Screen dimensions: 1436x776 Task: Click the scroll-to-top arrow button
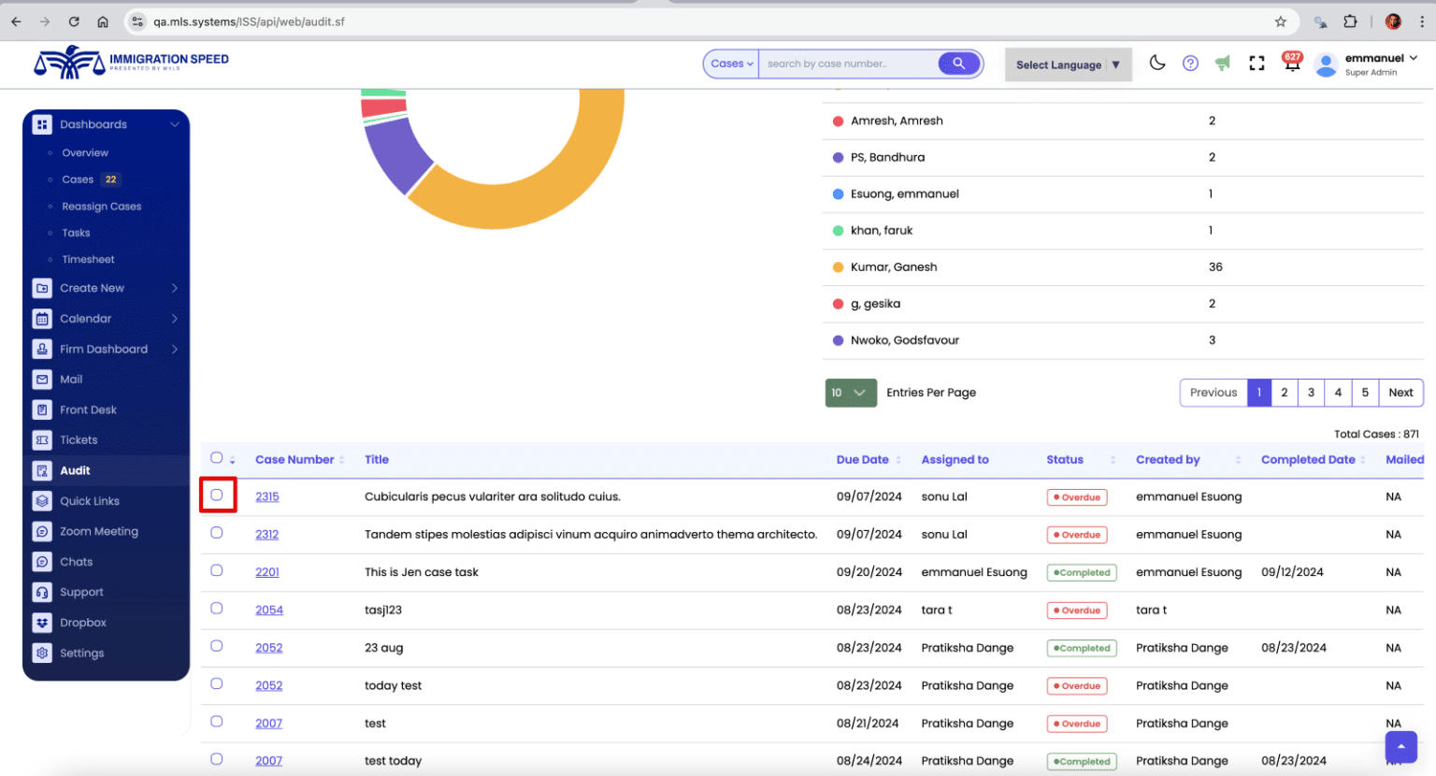tap(1400, 746)
